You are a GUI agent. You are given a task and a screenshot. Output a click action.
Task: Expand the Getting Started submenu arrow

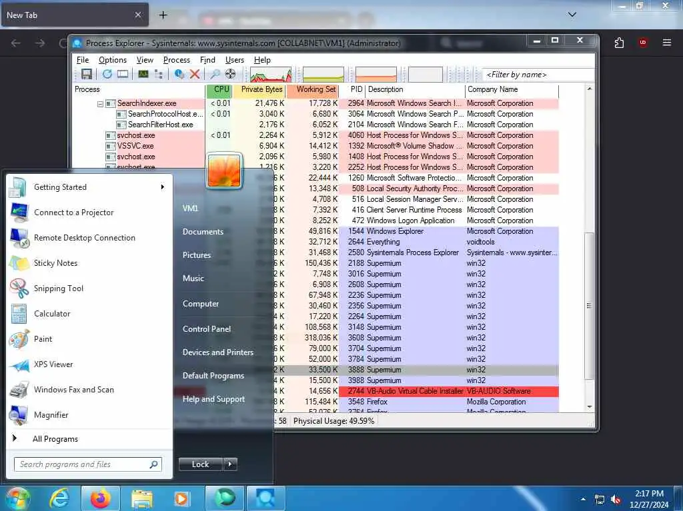[x=163, y=187]
